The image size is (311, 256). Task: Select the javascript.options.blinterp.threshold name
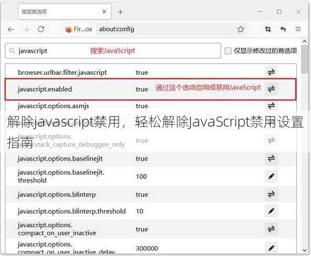click(72, 211)
